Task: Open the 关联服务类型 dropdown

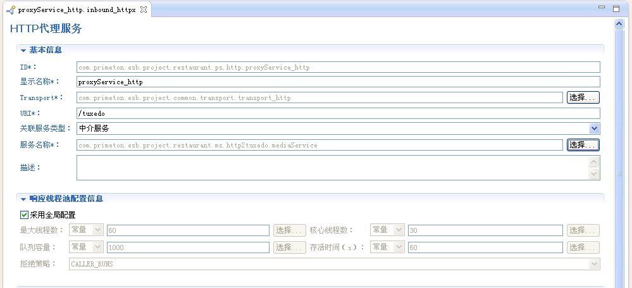Action: tap(593, 128)
